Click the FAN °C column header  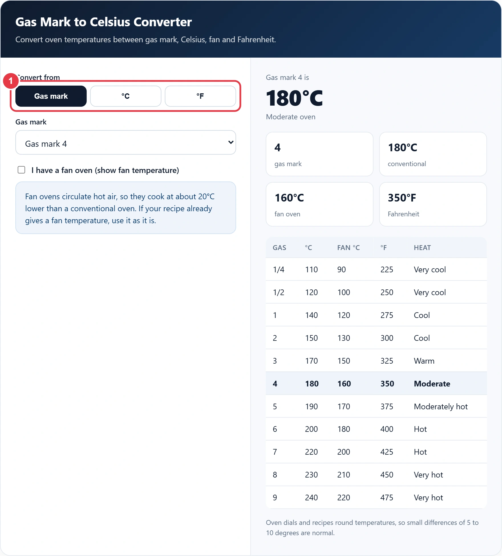pos(349,248)
